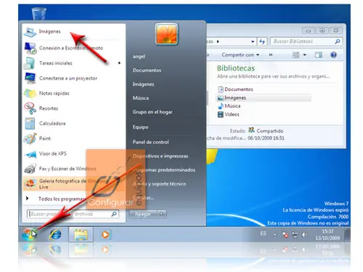Open Documentos in Start menu right pane
Screen dimensions: 363x272
point(147,71)
